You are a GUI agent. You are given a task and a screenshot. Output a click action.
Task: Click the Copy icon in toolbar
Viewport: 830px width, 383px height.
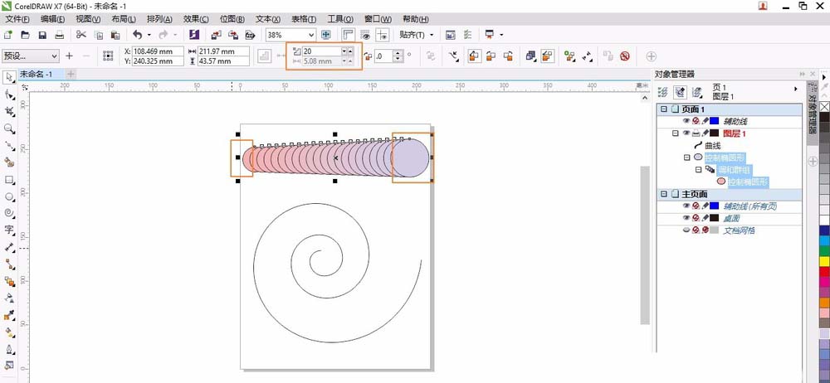click(x=99, y=35)
